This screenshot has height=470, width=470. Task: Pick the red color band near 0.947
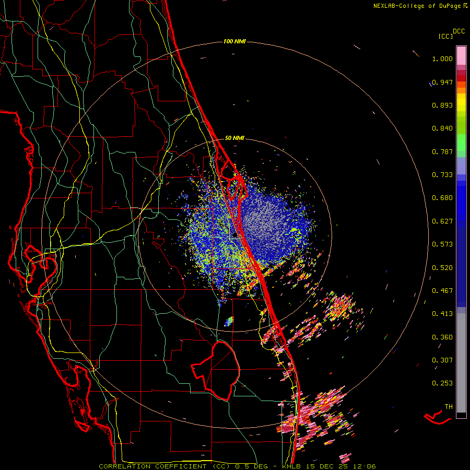tap(461, 78)
